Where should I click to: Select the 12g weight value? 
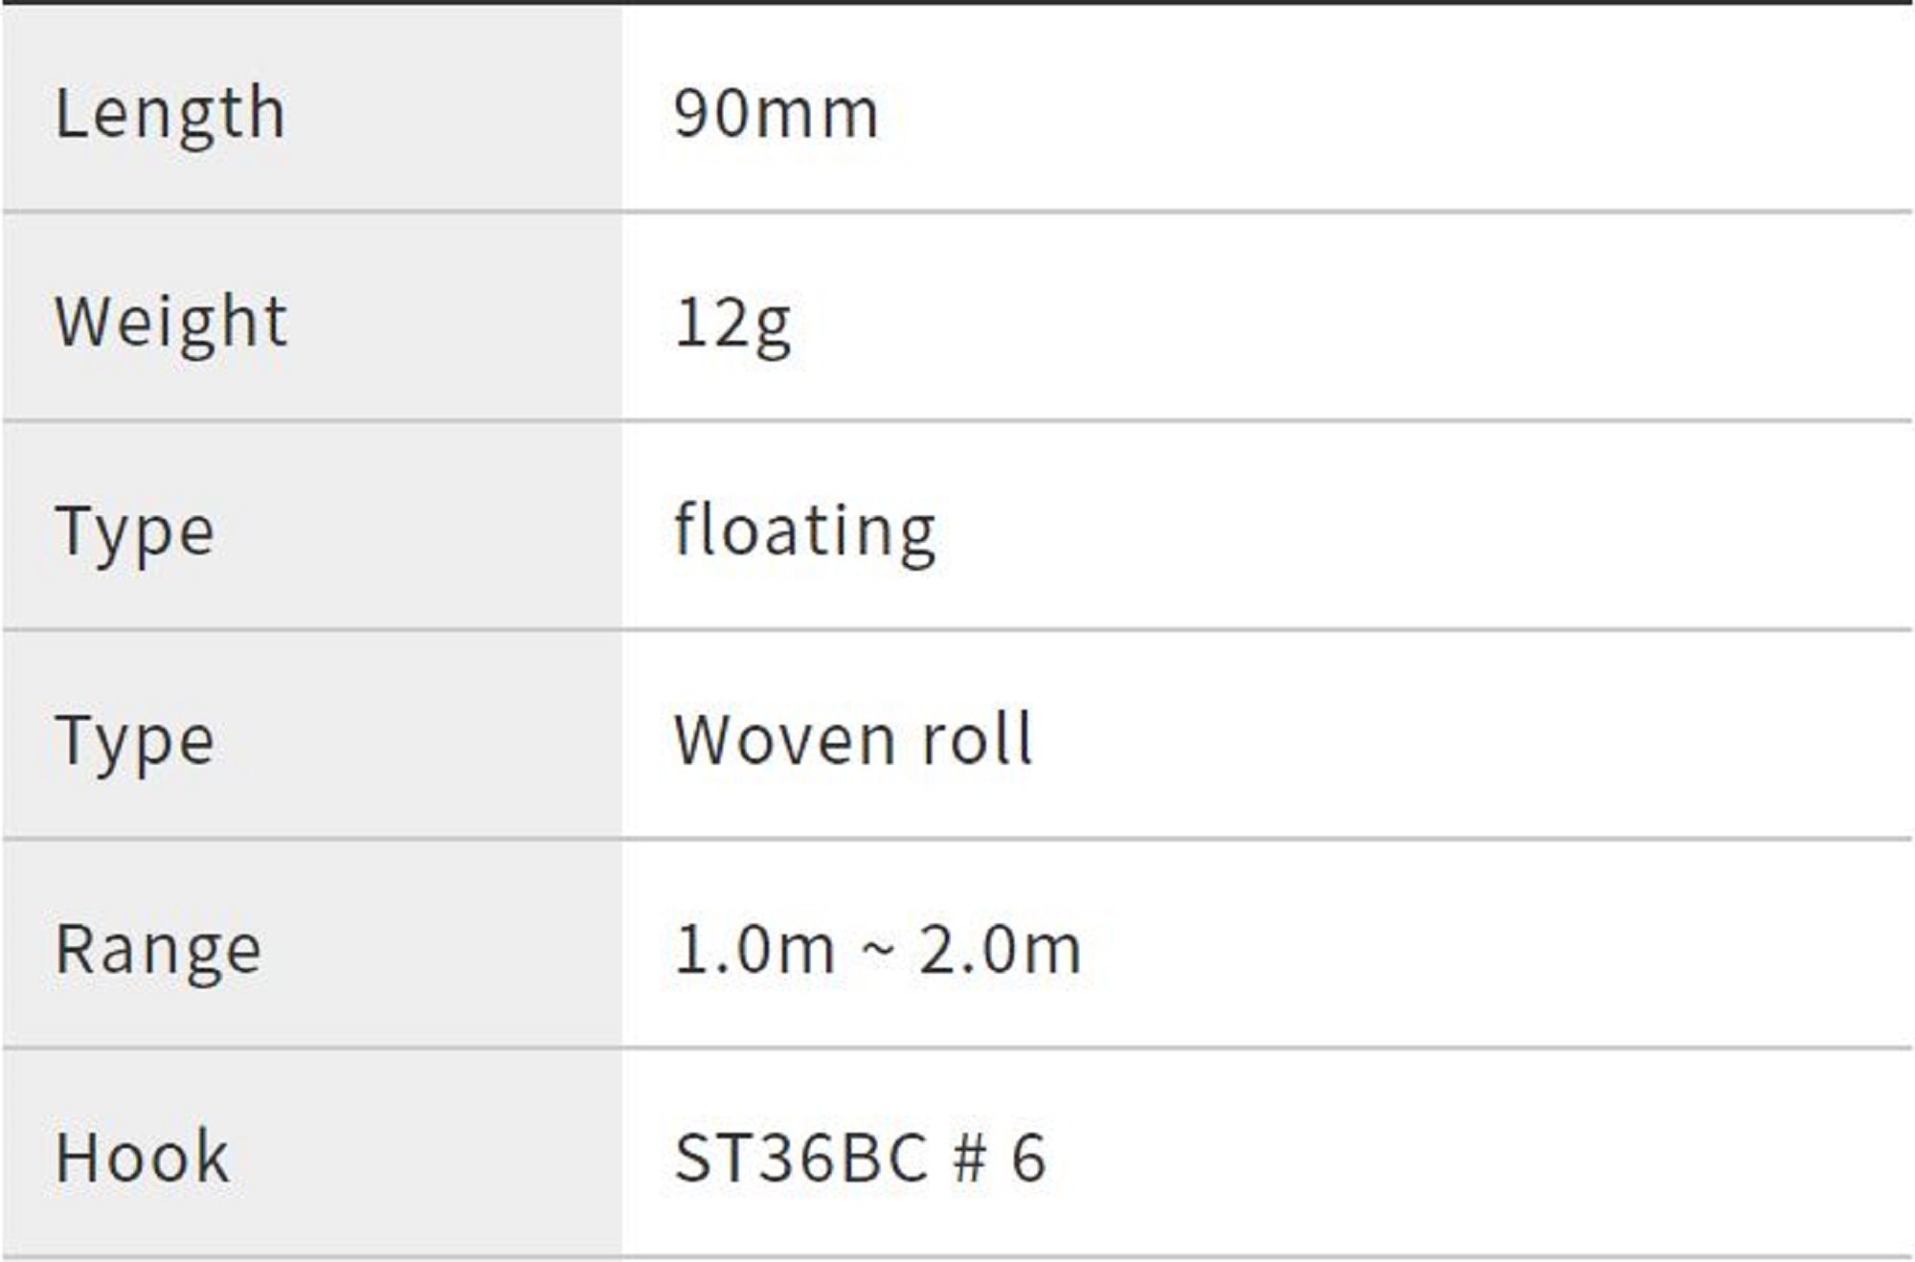(733, 324)
